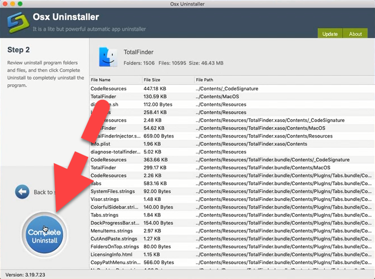The image size is (375, 279).
Task: Click the 2.48 KB size cell
Action: [153, 120]
